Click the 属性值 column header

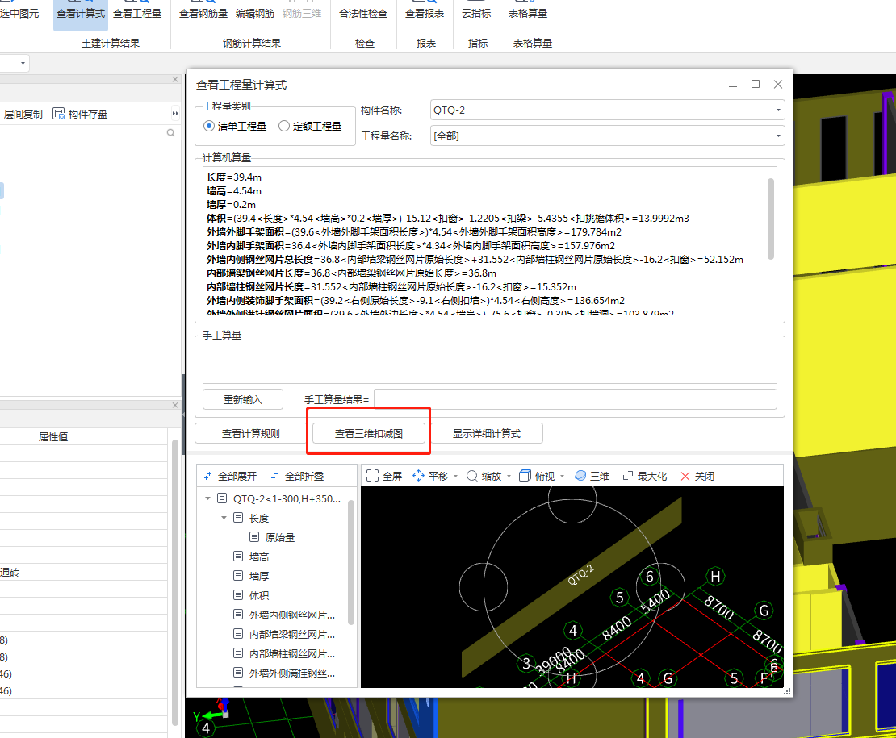click(x=53, y=436)
